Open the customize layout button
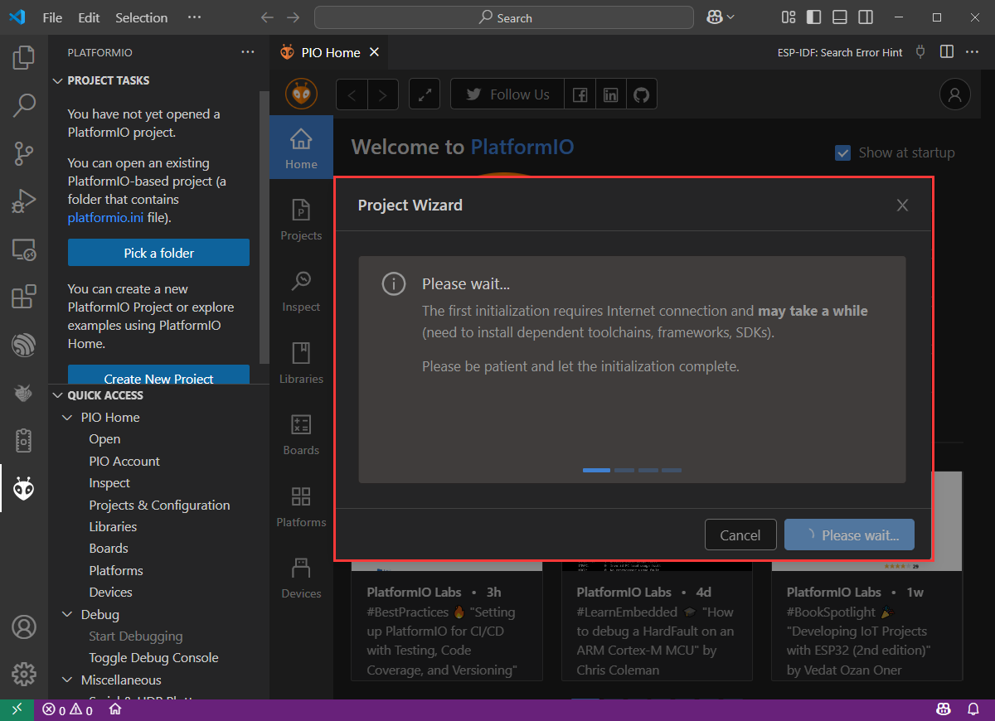 tap(788, 17)
